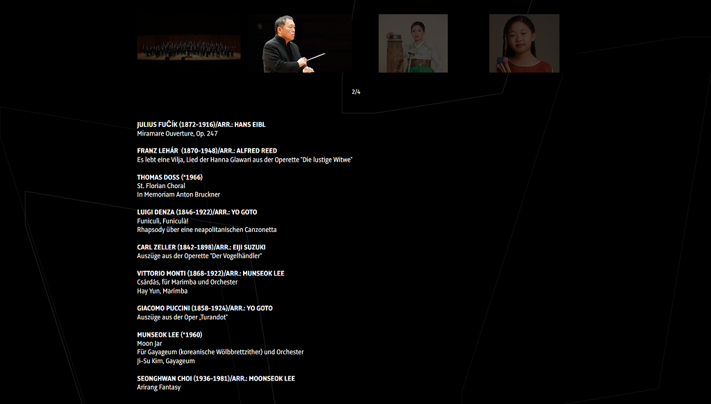Click the Hay Yun, Marimba soloist line
711x404 pixels.
tap(162, 291)
